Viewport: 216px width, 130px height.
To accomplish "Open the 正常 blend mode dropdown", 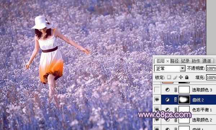I will click(x=170, y=68).
